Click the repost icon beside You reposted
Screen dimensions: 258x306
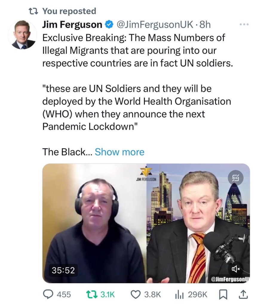33,11
